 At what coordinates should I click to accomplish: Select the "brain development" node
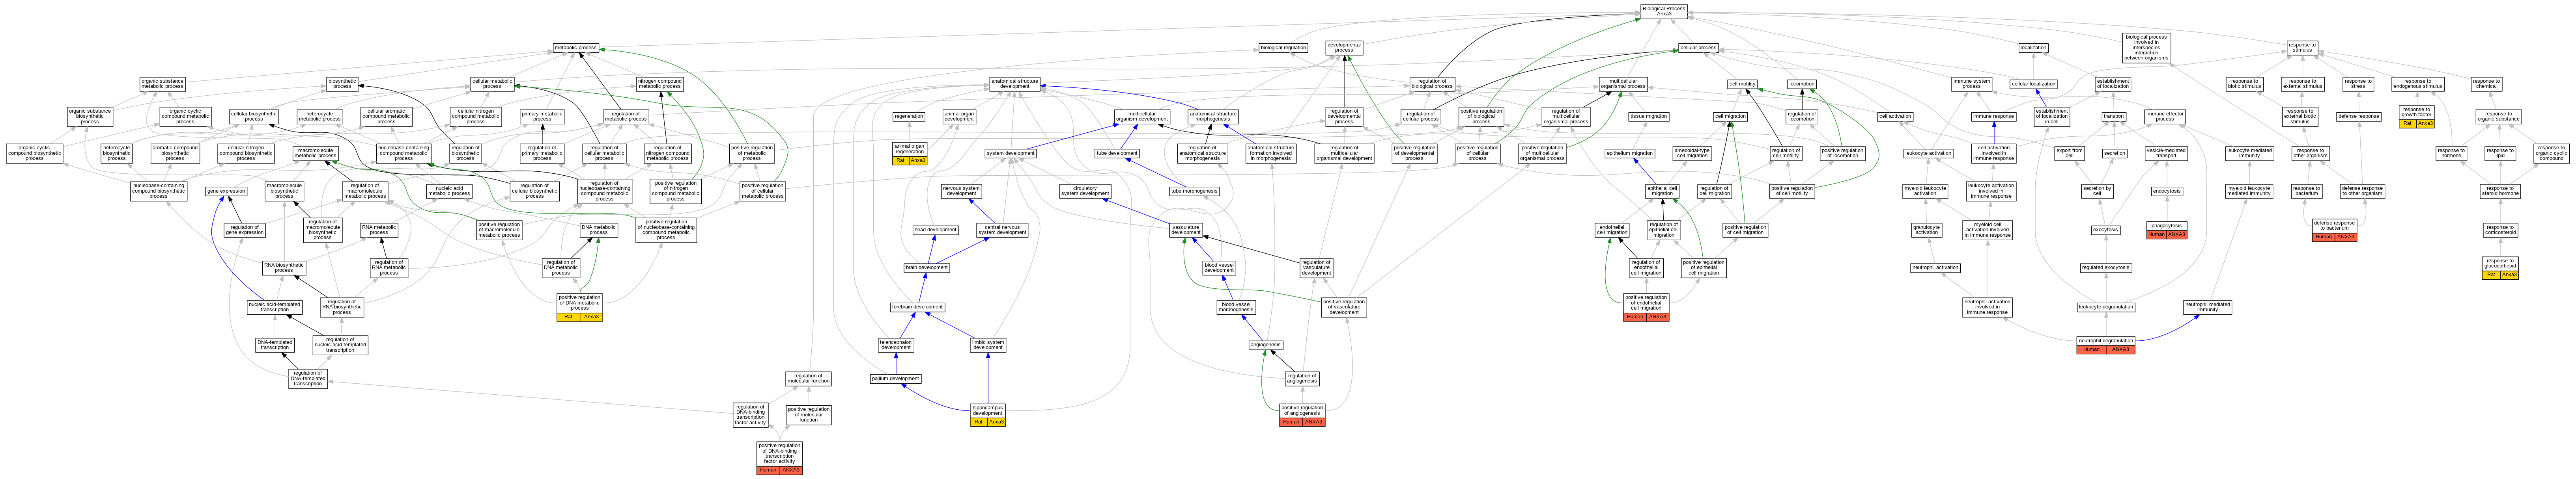927,267
